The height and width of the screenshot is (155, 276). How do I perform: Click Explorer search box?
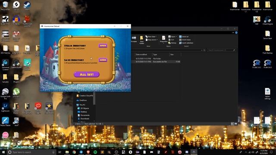coord(221,50)
